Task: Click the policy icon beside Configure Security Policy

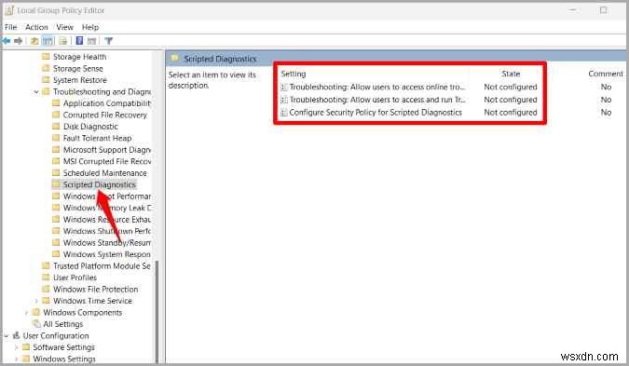Action: (x=284, y=113)
